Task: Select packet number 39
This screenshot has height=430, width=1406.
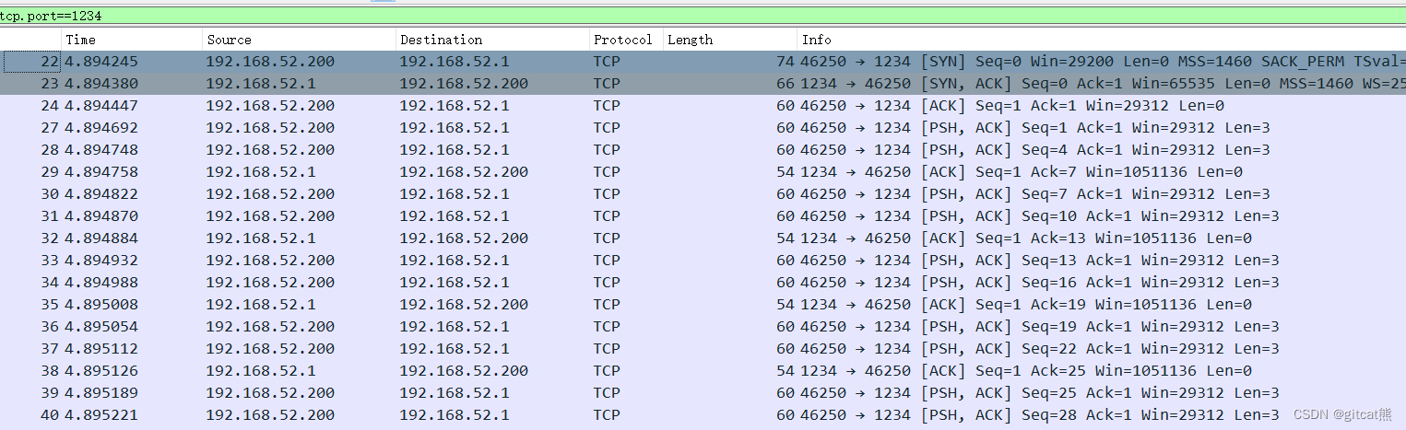Action: 703,393
